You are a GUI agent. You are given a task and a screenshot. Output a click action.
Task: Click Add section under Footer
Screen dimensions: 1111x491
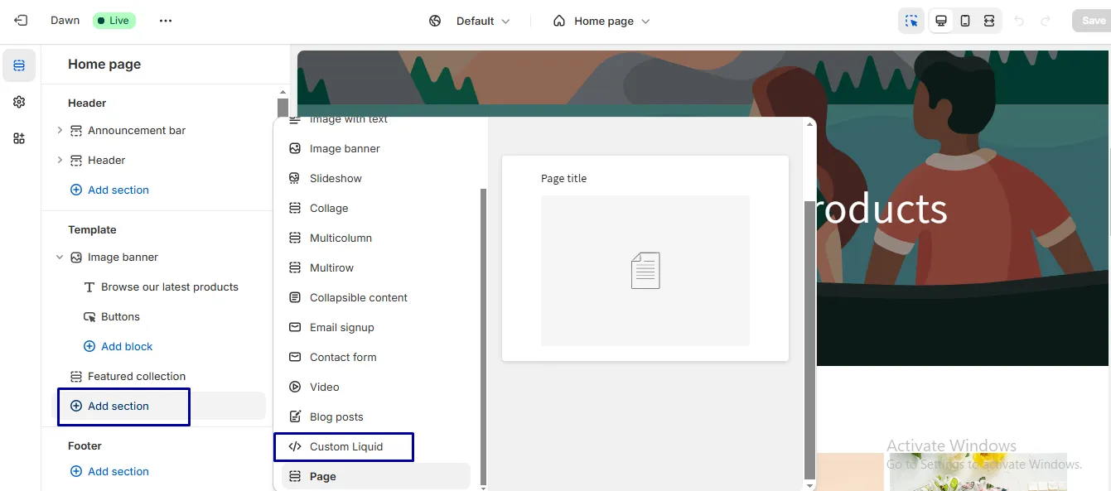pos(110,471)
